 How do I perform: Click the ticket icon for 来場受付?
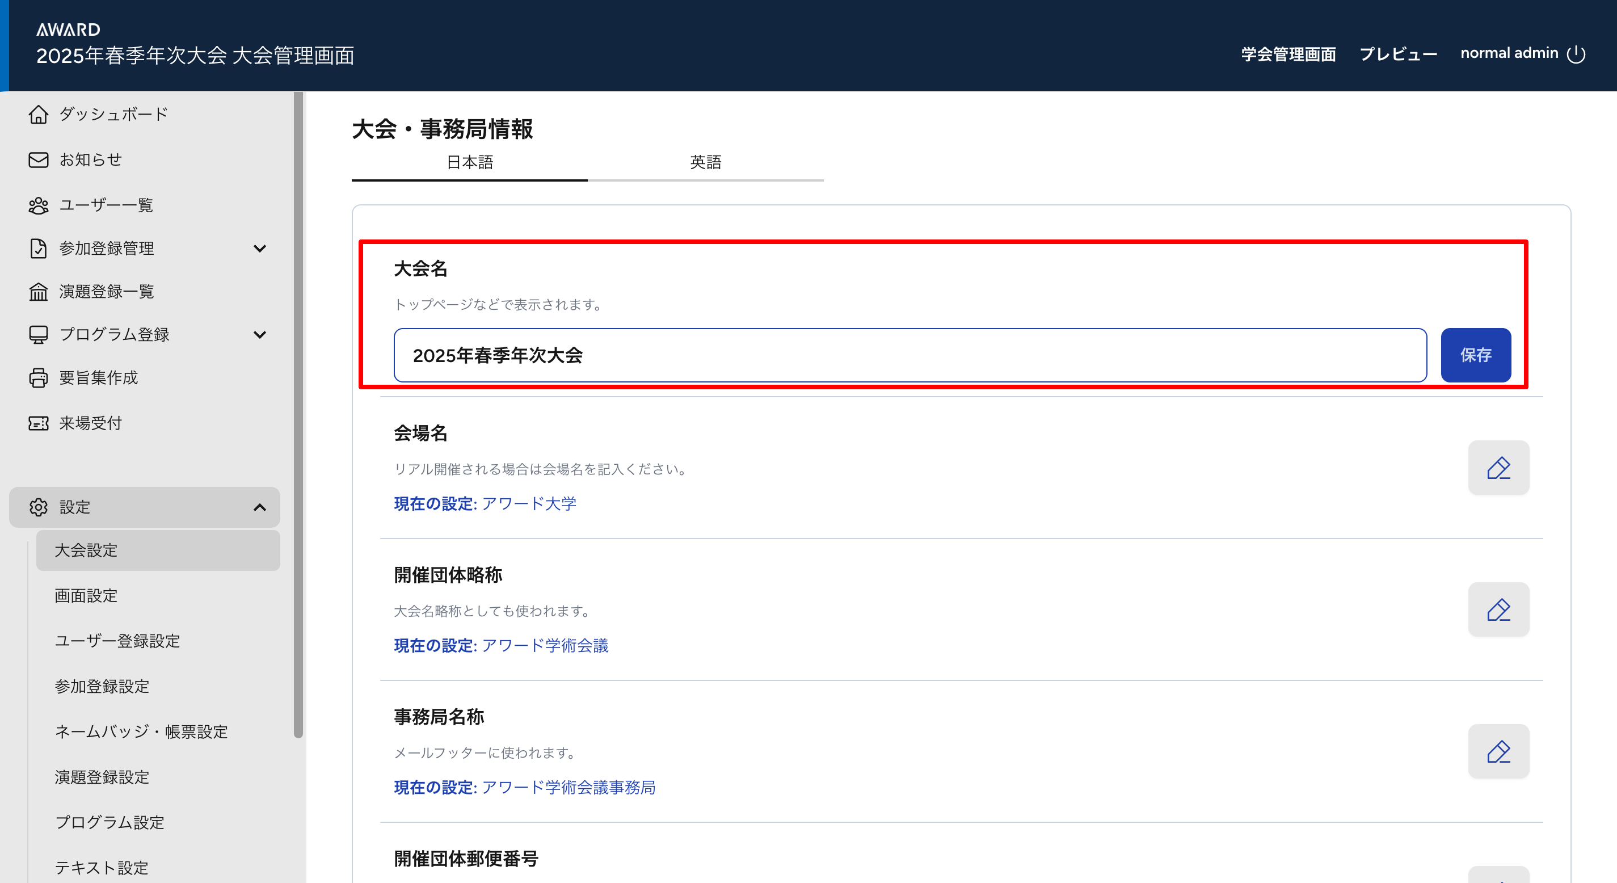pos(38,423)
